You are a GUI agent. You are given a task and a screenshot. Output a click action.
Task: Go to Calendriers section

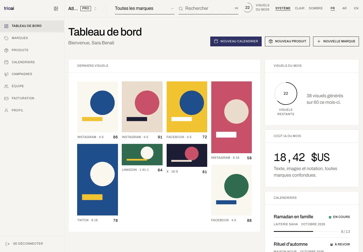tap(32, 62)
